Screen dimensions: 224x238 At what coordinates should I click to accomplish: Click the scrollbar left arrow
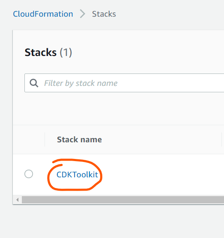18,200
